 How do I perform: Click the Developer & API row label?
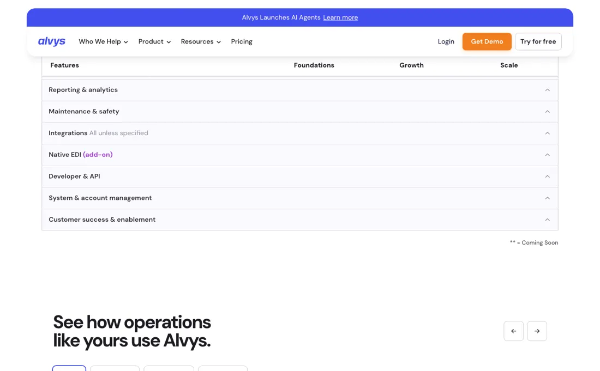click(74, 176)
